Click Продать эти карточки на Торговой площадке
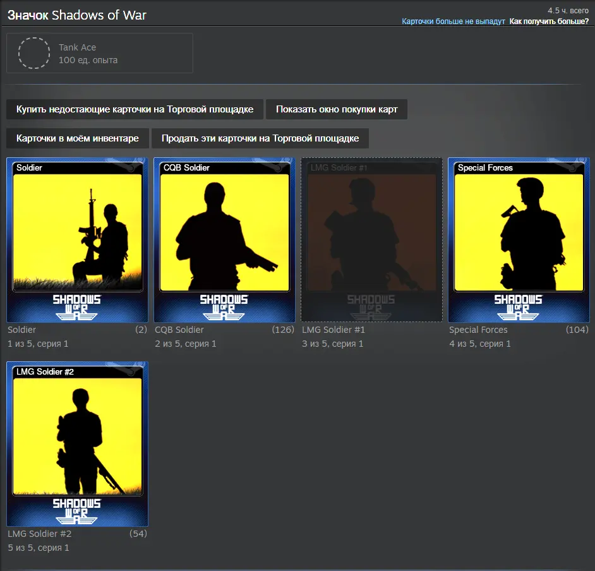Screen dimensions: 595x571 coord(260,138)
